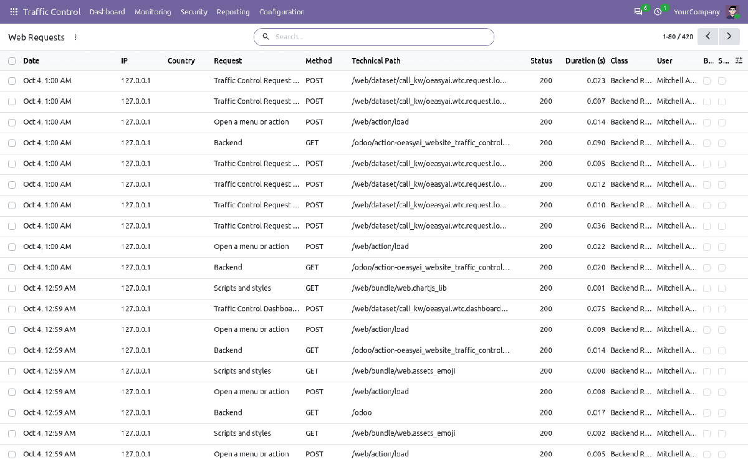Open the Security menu
Viewport: 748px width, 467px height.
point(194,12)
